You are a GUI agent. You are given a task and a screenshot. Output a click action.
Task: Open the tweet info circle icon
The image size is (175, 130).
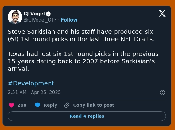click(x=162, y=93)
